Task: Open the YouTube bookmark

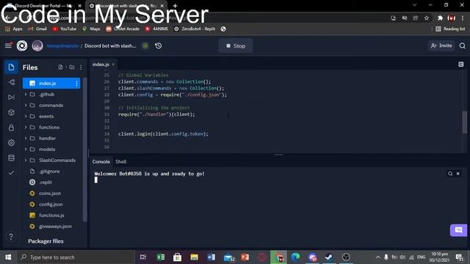Action: click(x=65, y=29)
